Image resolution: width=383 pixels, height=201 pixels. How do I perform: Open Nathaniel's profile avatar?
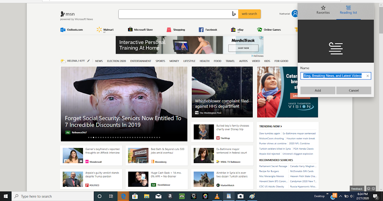(x=295, y=13)
